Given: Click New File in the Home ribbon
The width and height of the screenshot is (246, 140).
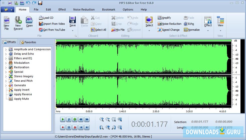Looking at the screenshot, I should (x=7, y=23).
